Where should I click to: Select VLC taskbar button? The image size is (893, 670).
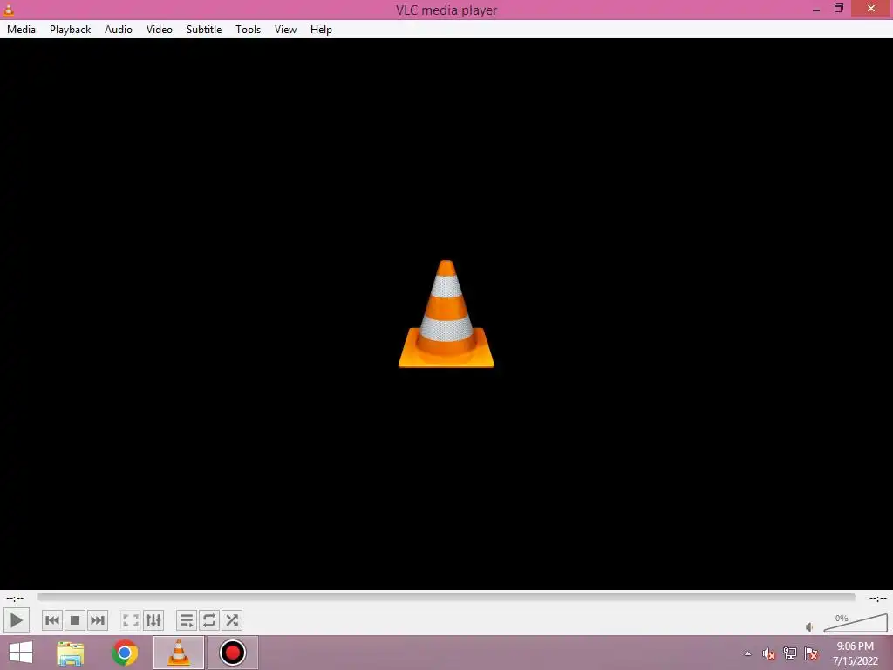click(178, 653)
